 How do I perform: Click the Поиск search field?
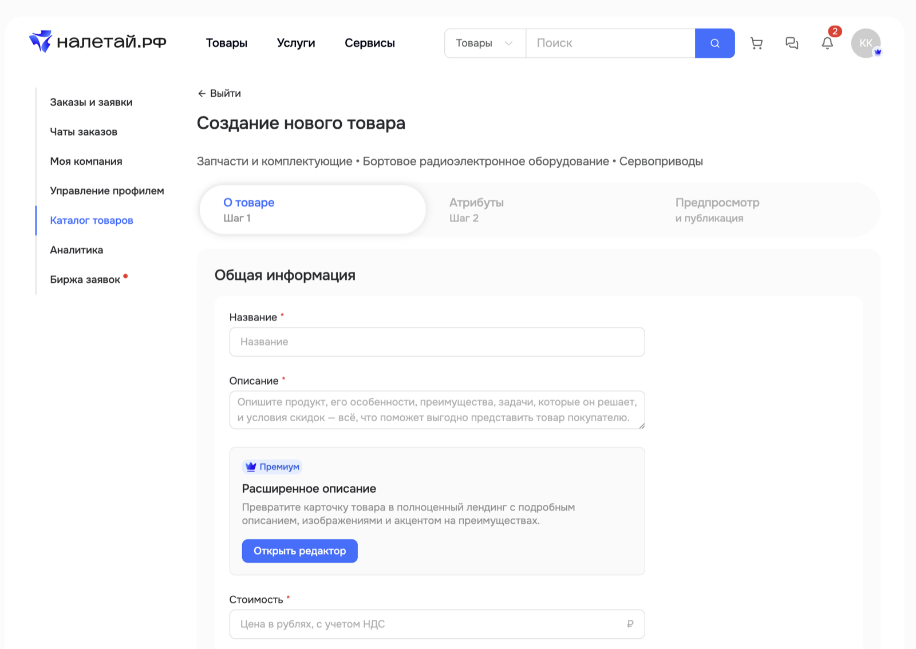click(610, 43)
